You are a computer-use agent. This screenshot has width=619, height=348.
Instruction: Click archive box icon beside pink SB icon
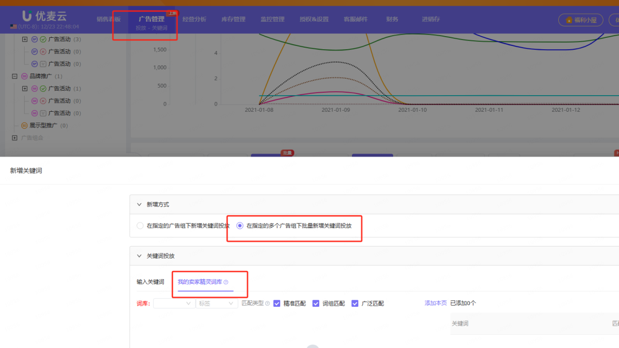click(x=43, y=113)
